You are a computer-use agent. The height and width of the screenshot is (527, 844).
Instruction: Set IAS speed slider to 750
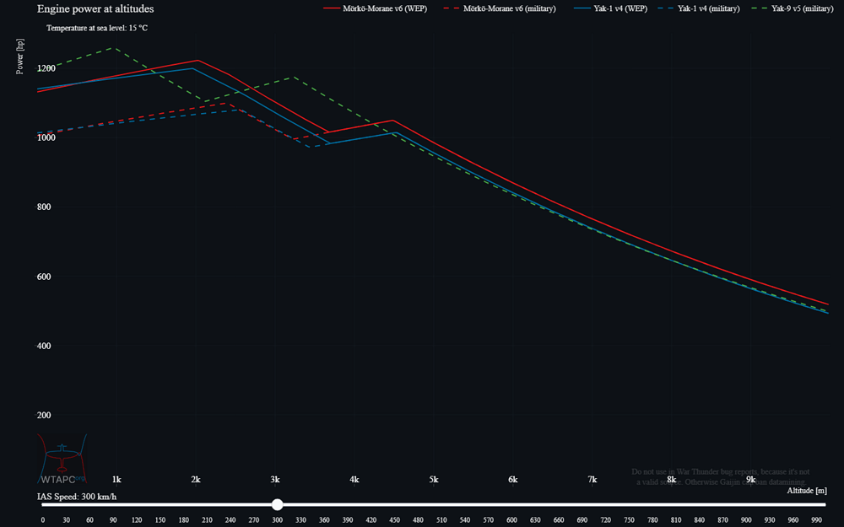pos(629,520)
